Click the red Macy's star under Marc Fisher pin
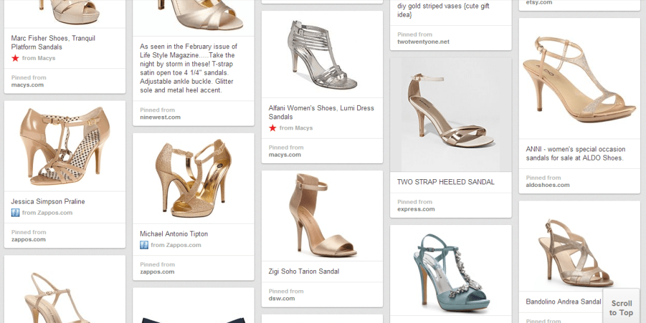The image size is (646, 323). point(15,58)
